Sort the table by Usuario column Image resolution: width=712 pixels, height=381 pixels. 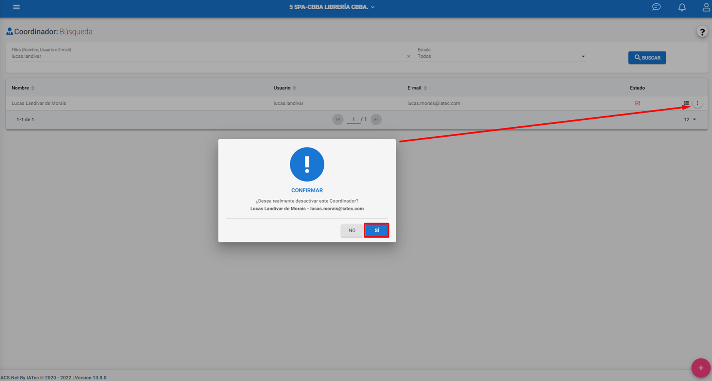click(x=285, y=88)
